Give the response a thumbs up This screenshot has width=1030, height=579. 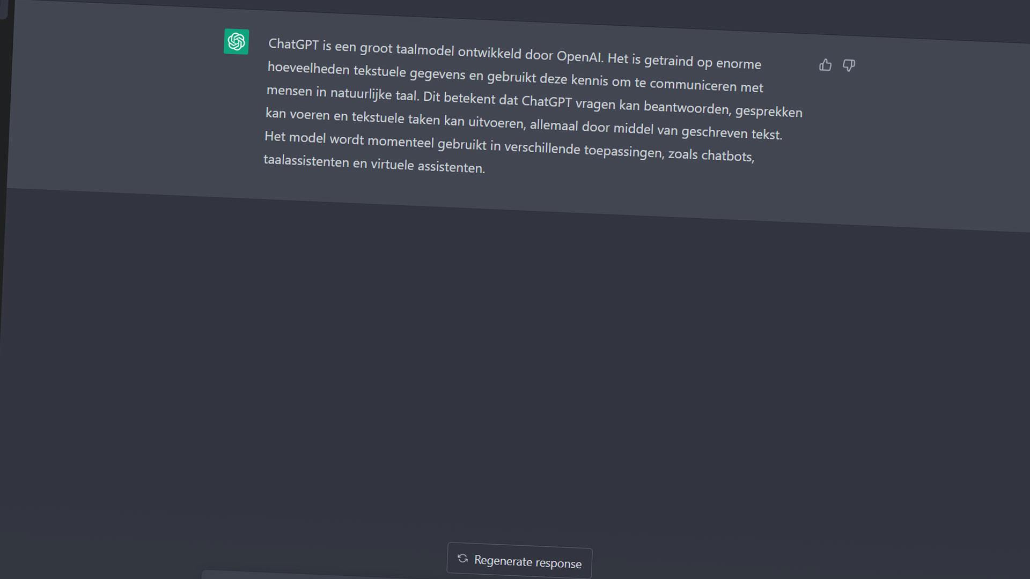pyautogui.click(x=825, y=65)
